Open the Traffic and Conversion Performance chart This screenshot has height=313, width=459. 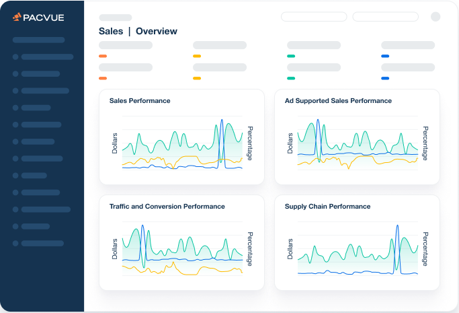[181, 243]
